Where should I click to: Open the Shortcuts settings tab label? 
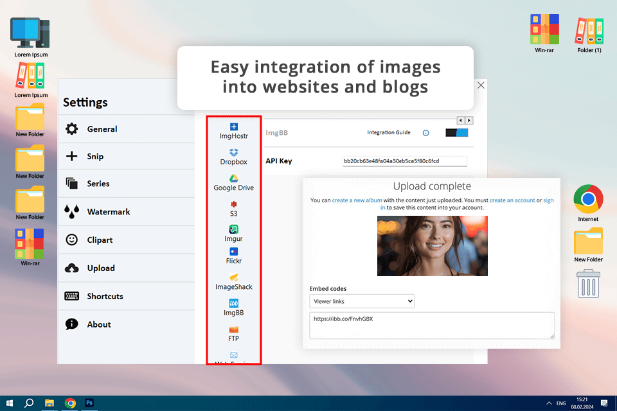click(105, 296)
